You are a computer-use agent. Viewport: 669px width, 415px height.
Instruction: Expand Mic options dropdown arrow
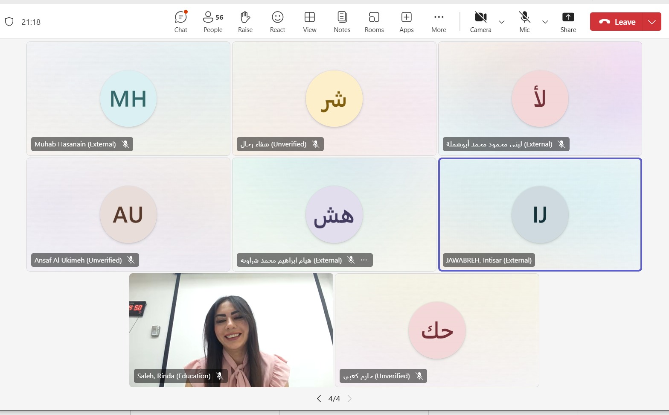point(545,22)
